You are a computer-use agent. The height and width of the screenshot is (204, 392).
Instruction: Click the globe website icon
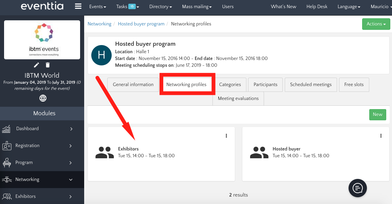click(x=43, y=98)
